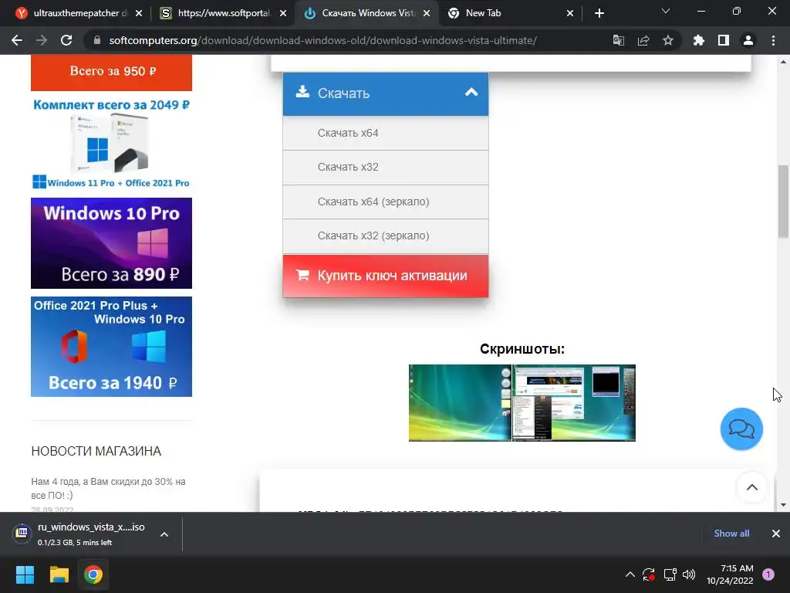Viewport: 790px width, 593px height.
Task: Open File Explorer from the taskbar
Action: pos(59,574)
